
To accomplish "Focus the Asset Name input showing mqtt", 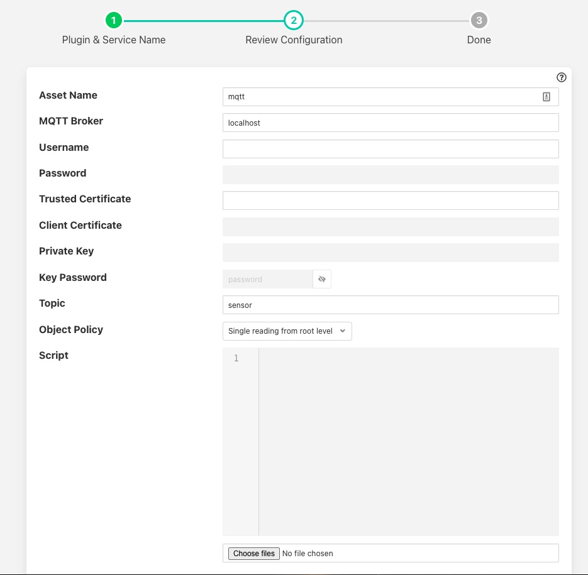I will click(x=377, y=96).
